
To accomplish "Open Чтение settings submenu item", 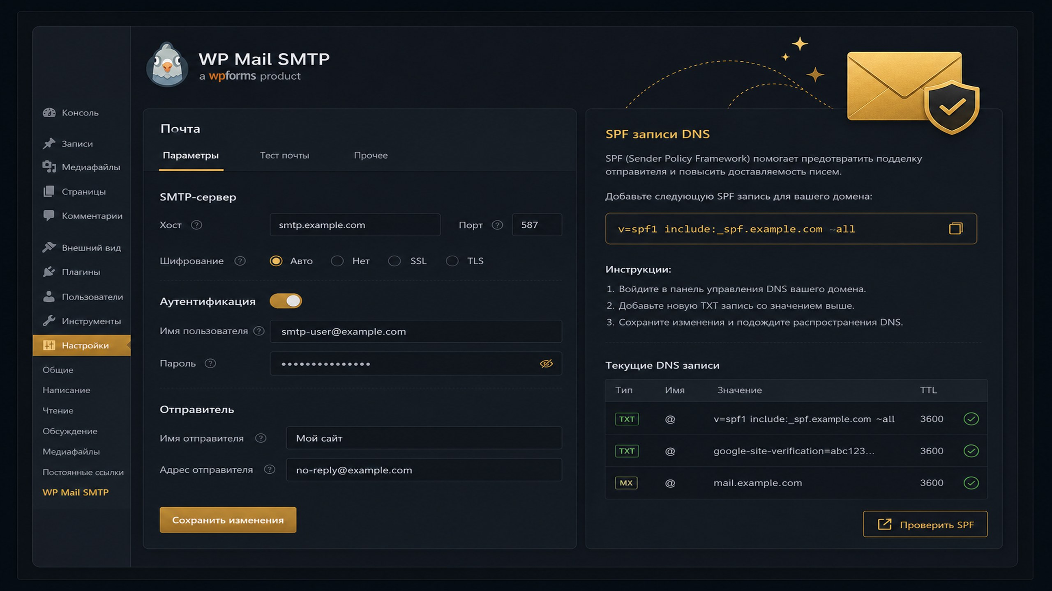I will point(58,410).
